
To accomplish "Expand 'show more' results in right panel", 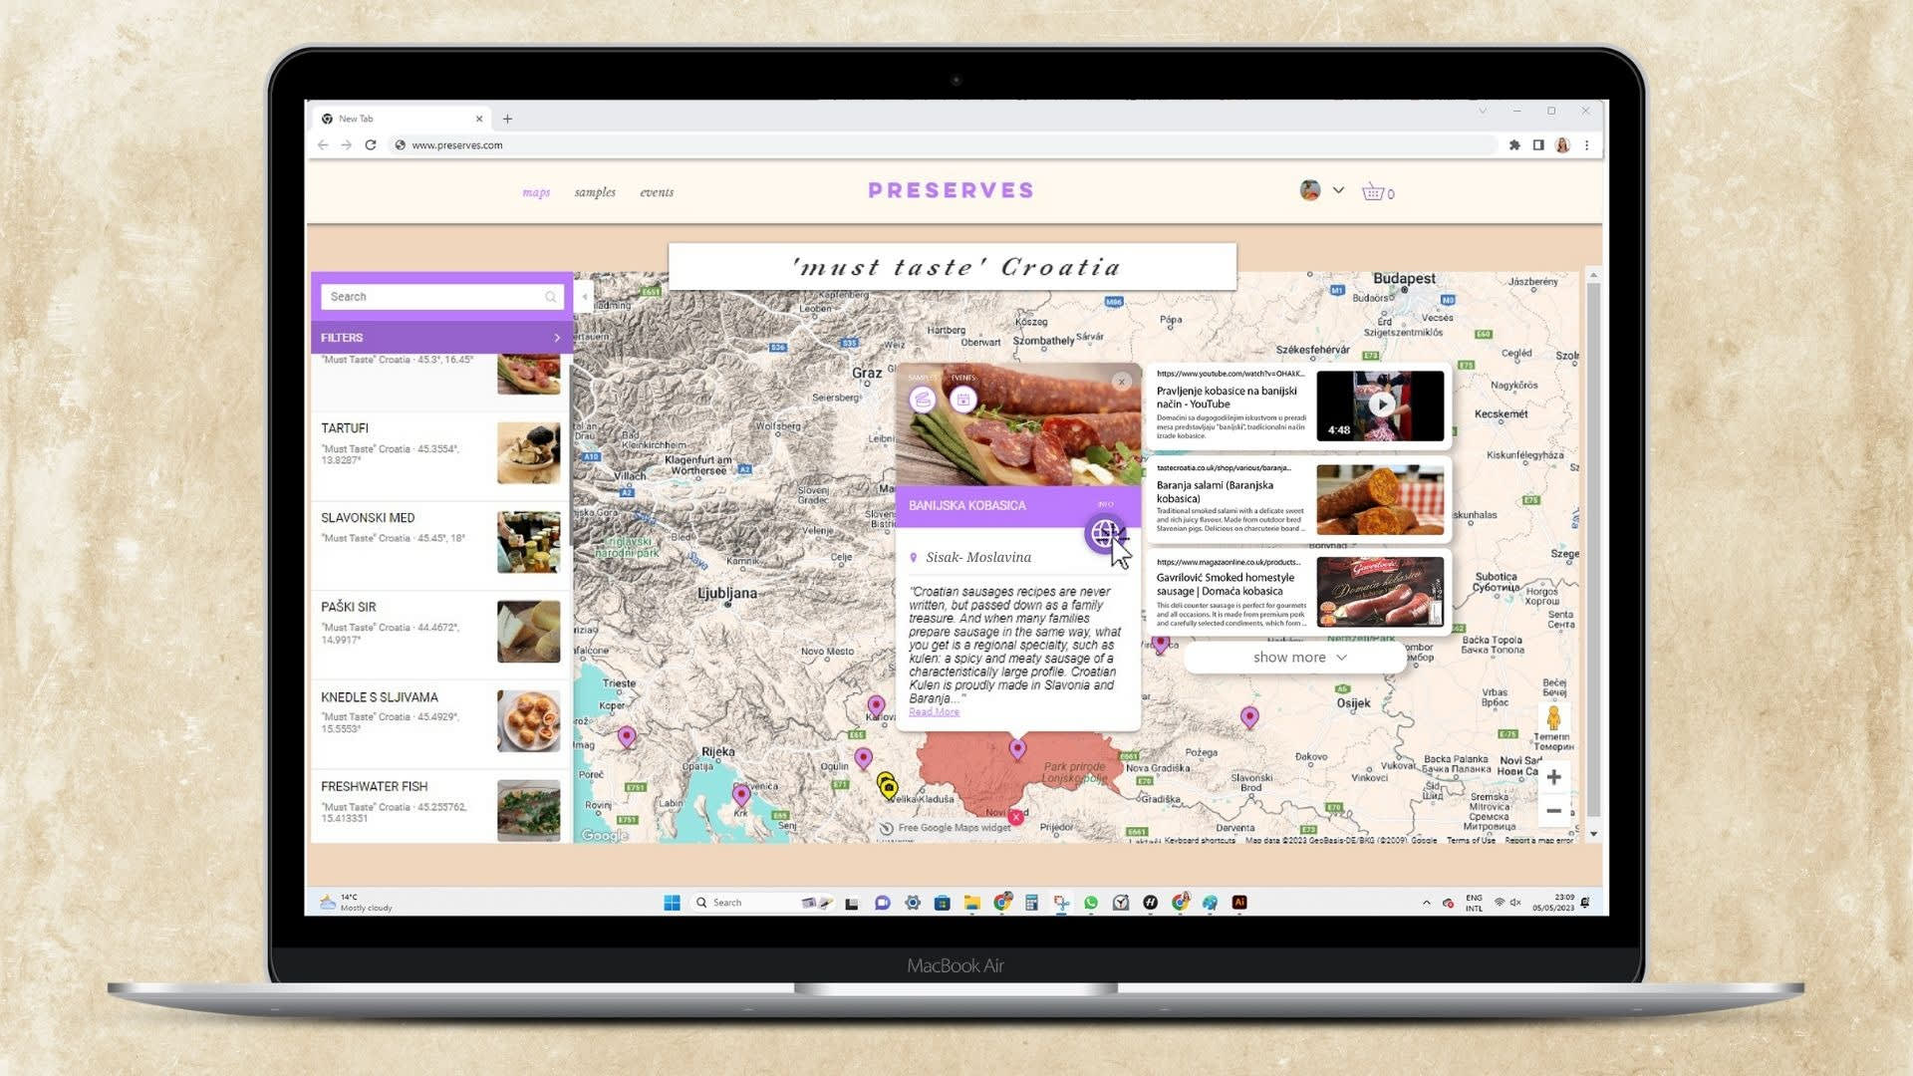I will coord(1298,657).
